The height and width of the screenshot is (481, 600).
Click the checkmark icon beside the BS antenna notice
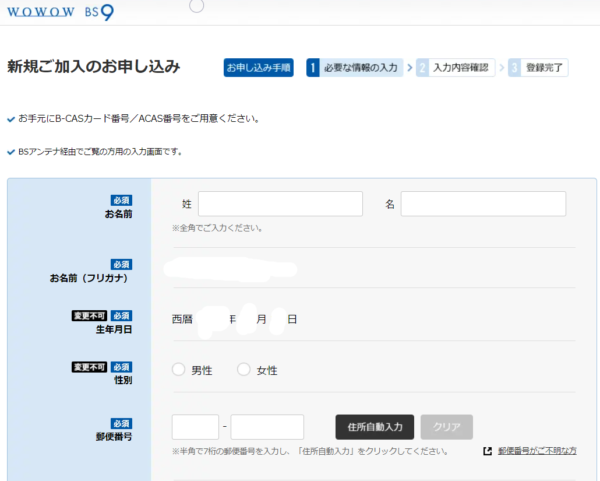10,152
